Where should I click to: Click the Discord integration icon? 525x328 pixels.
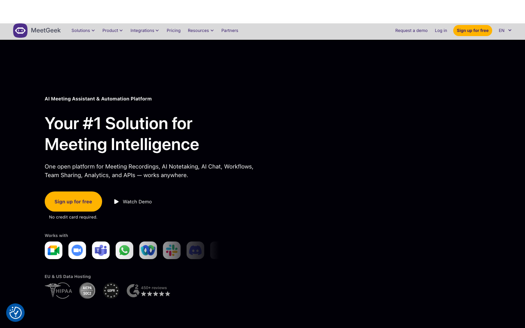[x=195, y=250]
